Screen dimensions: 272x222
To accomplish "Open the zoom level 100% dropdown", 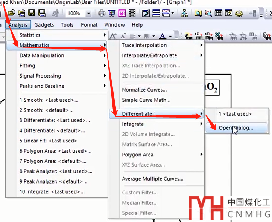I will tap(88, 13).
